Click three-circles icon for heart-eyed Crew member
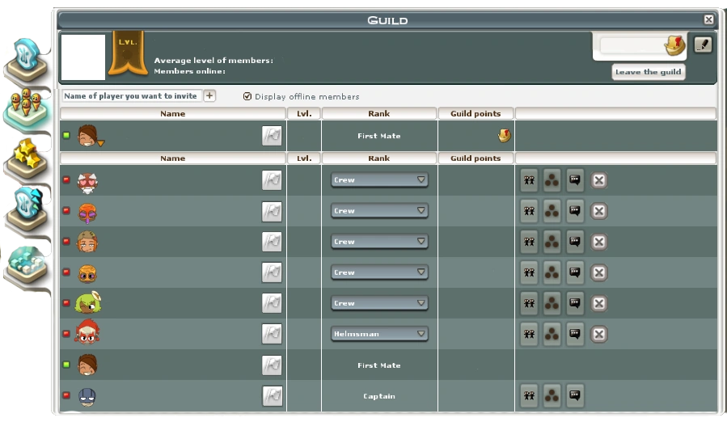The width and height of the screenshot is (727, 422). (552, 180)
